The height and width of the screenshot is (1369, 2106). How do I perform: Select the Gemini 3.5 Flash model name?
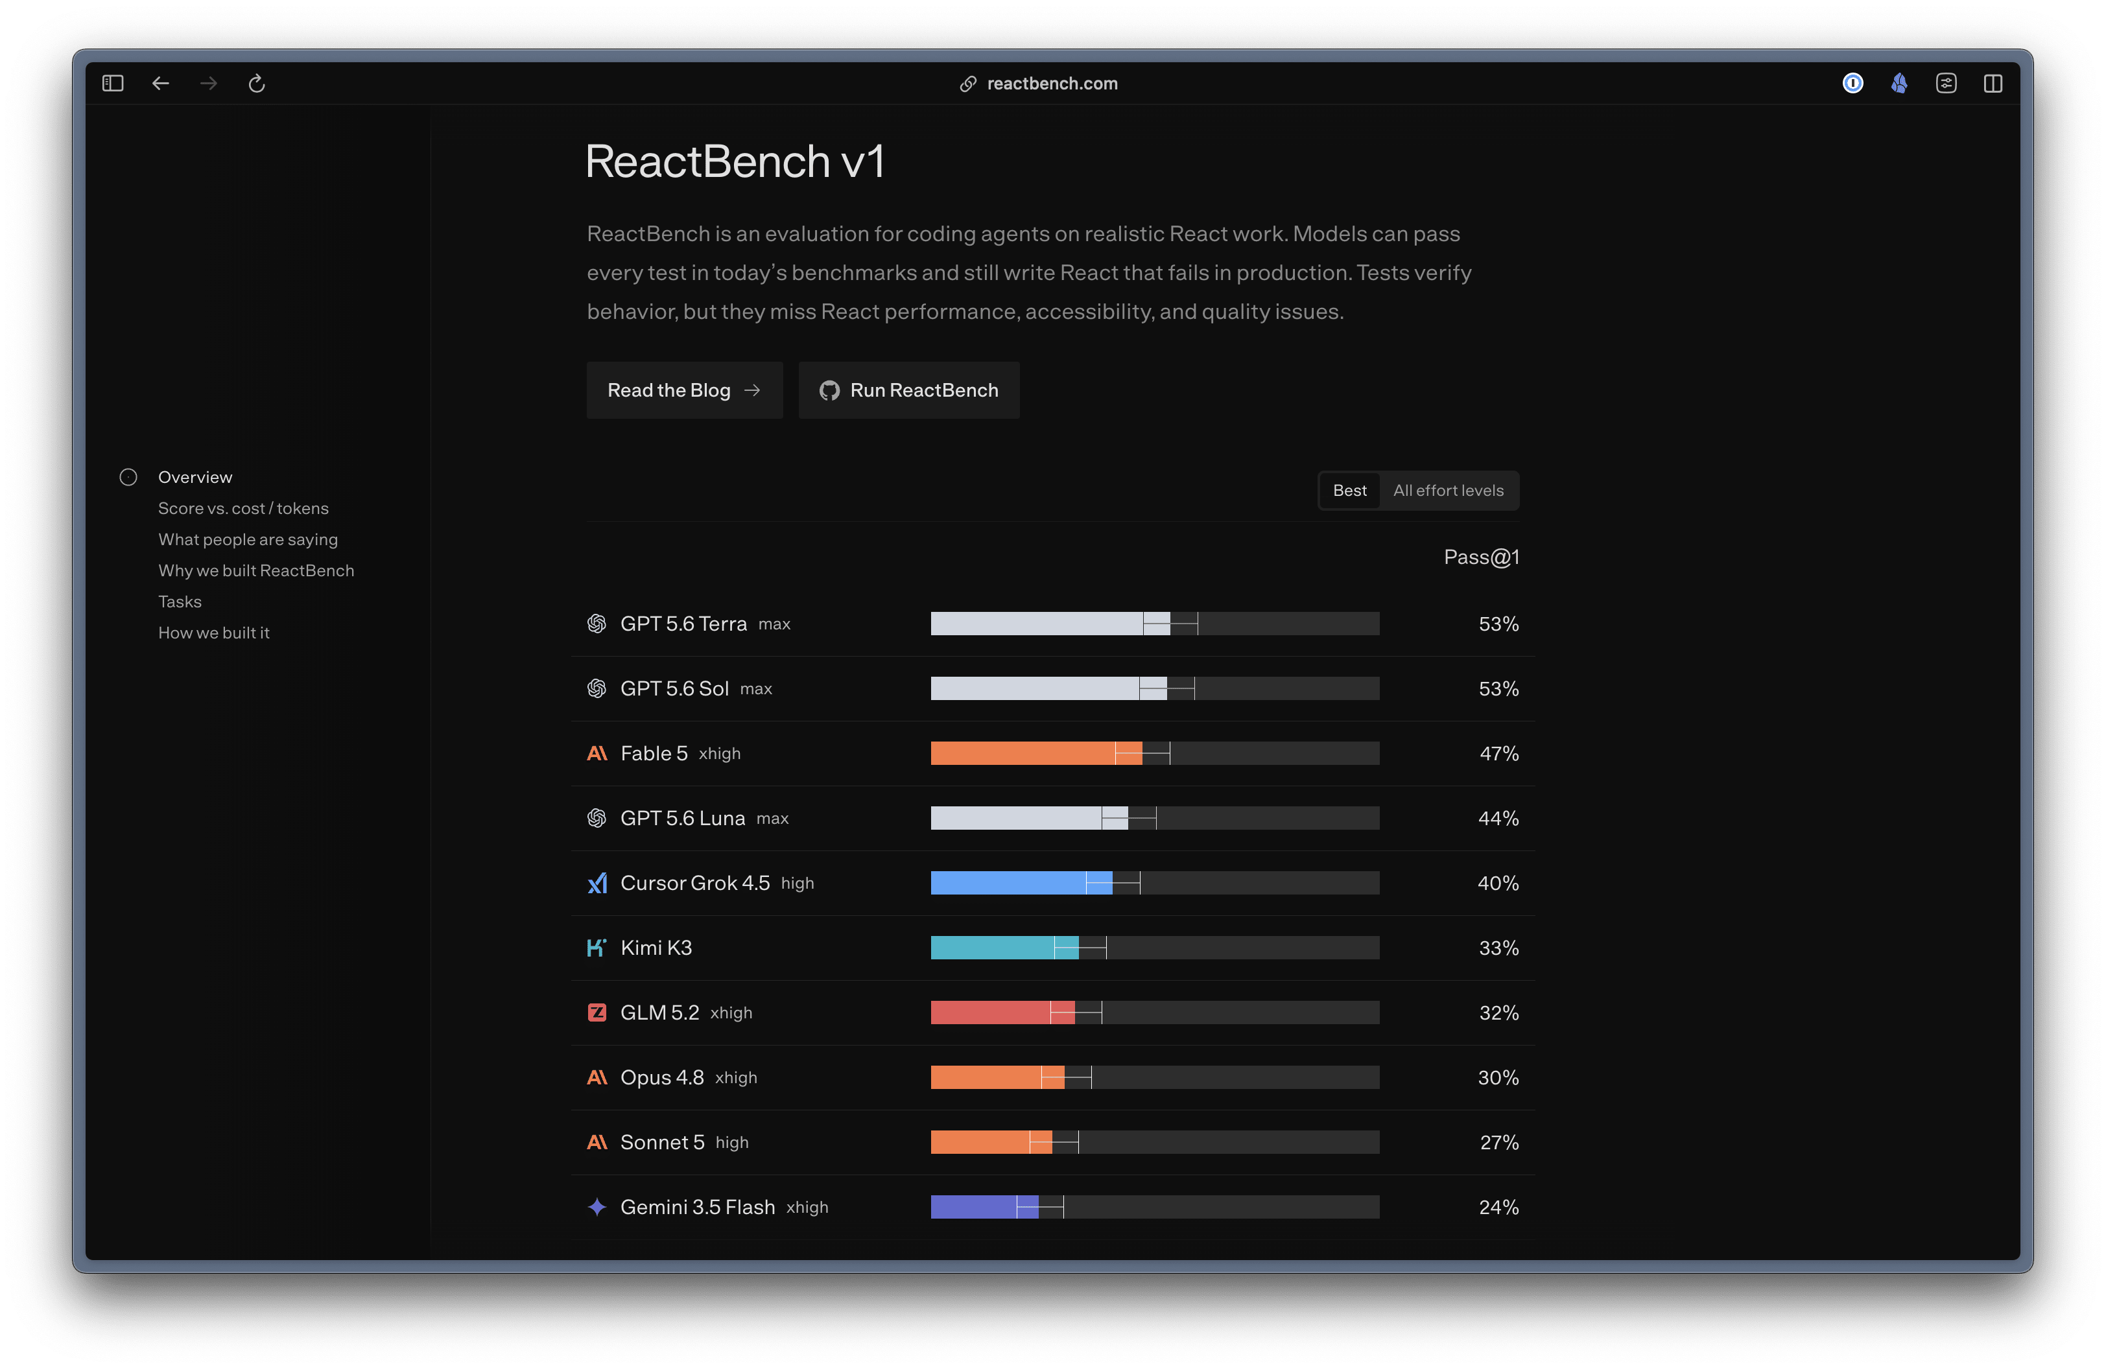697,1206
